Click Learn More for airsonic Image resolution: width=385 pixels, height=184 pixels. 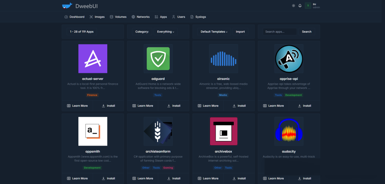coord(208,106)
